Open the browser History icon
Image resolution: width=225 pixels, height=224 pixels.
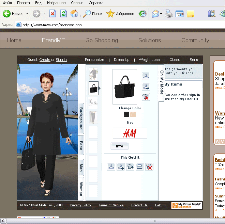[x=142, y=14]
